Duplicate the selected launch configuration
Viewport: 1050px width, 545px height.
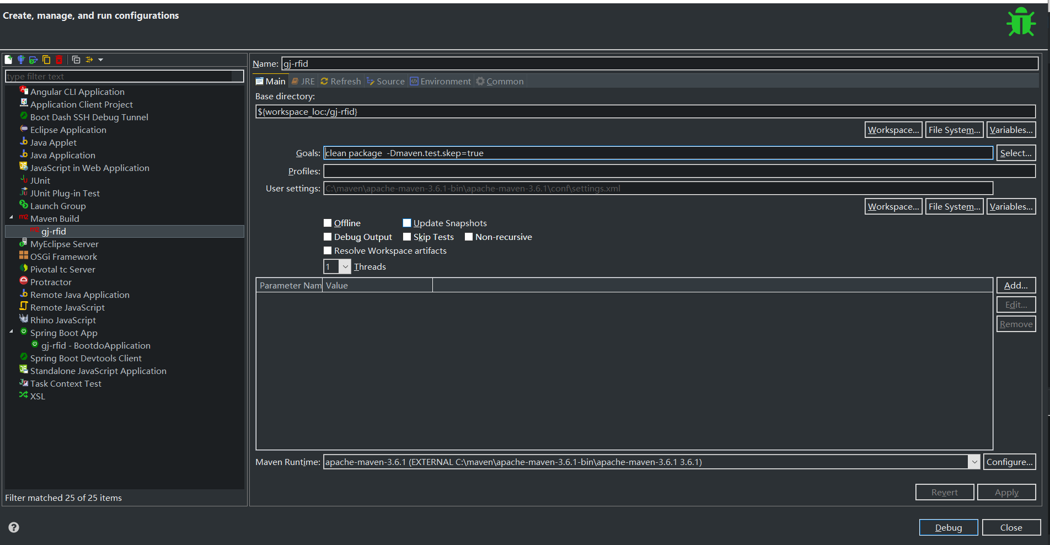46,60
